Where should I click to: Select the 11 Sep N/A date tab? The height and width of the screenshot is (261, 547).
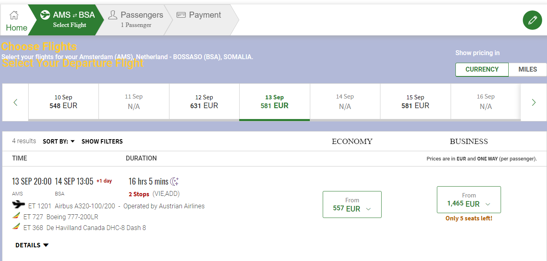tap(134, 102)
